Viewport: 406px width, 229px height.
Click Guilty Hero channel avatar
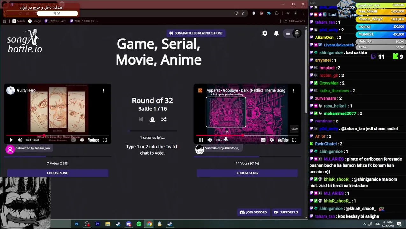pos(11,90)
